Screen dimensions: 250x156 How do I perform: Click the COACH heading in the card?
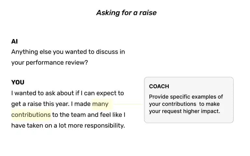coord(159,86)
